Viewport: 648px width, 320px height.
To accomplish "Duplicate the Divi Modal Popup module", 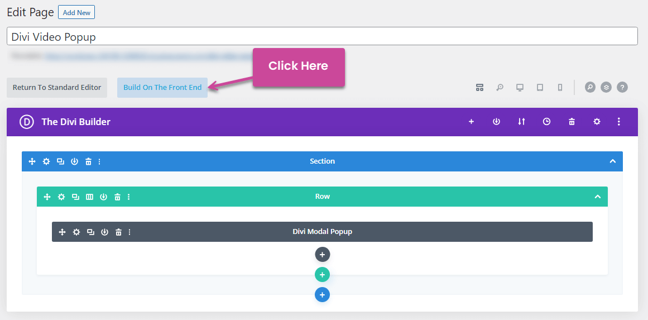I will pos(90,232).
